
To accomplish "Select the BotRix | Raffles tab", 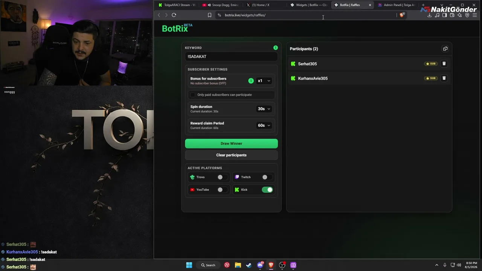I will pyautogui.click(x=350, y=5).
